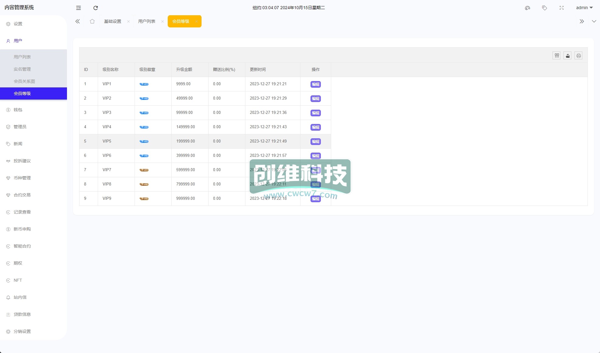Click 编辑 button for VIP9

[x=316, y=199]
